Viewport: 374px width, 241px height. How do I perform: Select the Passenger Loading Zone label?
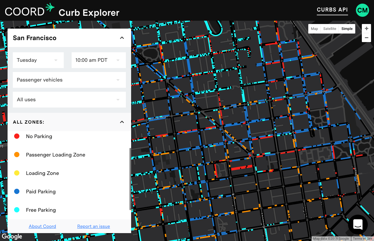coord(56,155)
